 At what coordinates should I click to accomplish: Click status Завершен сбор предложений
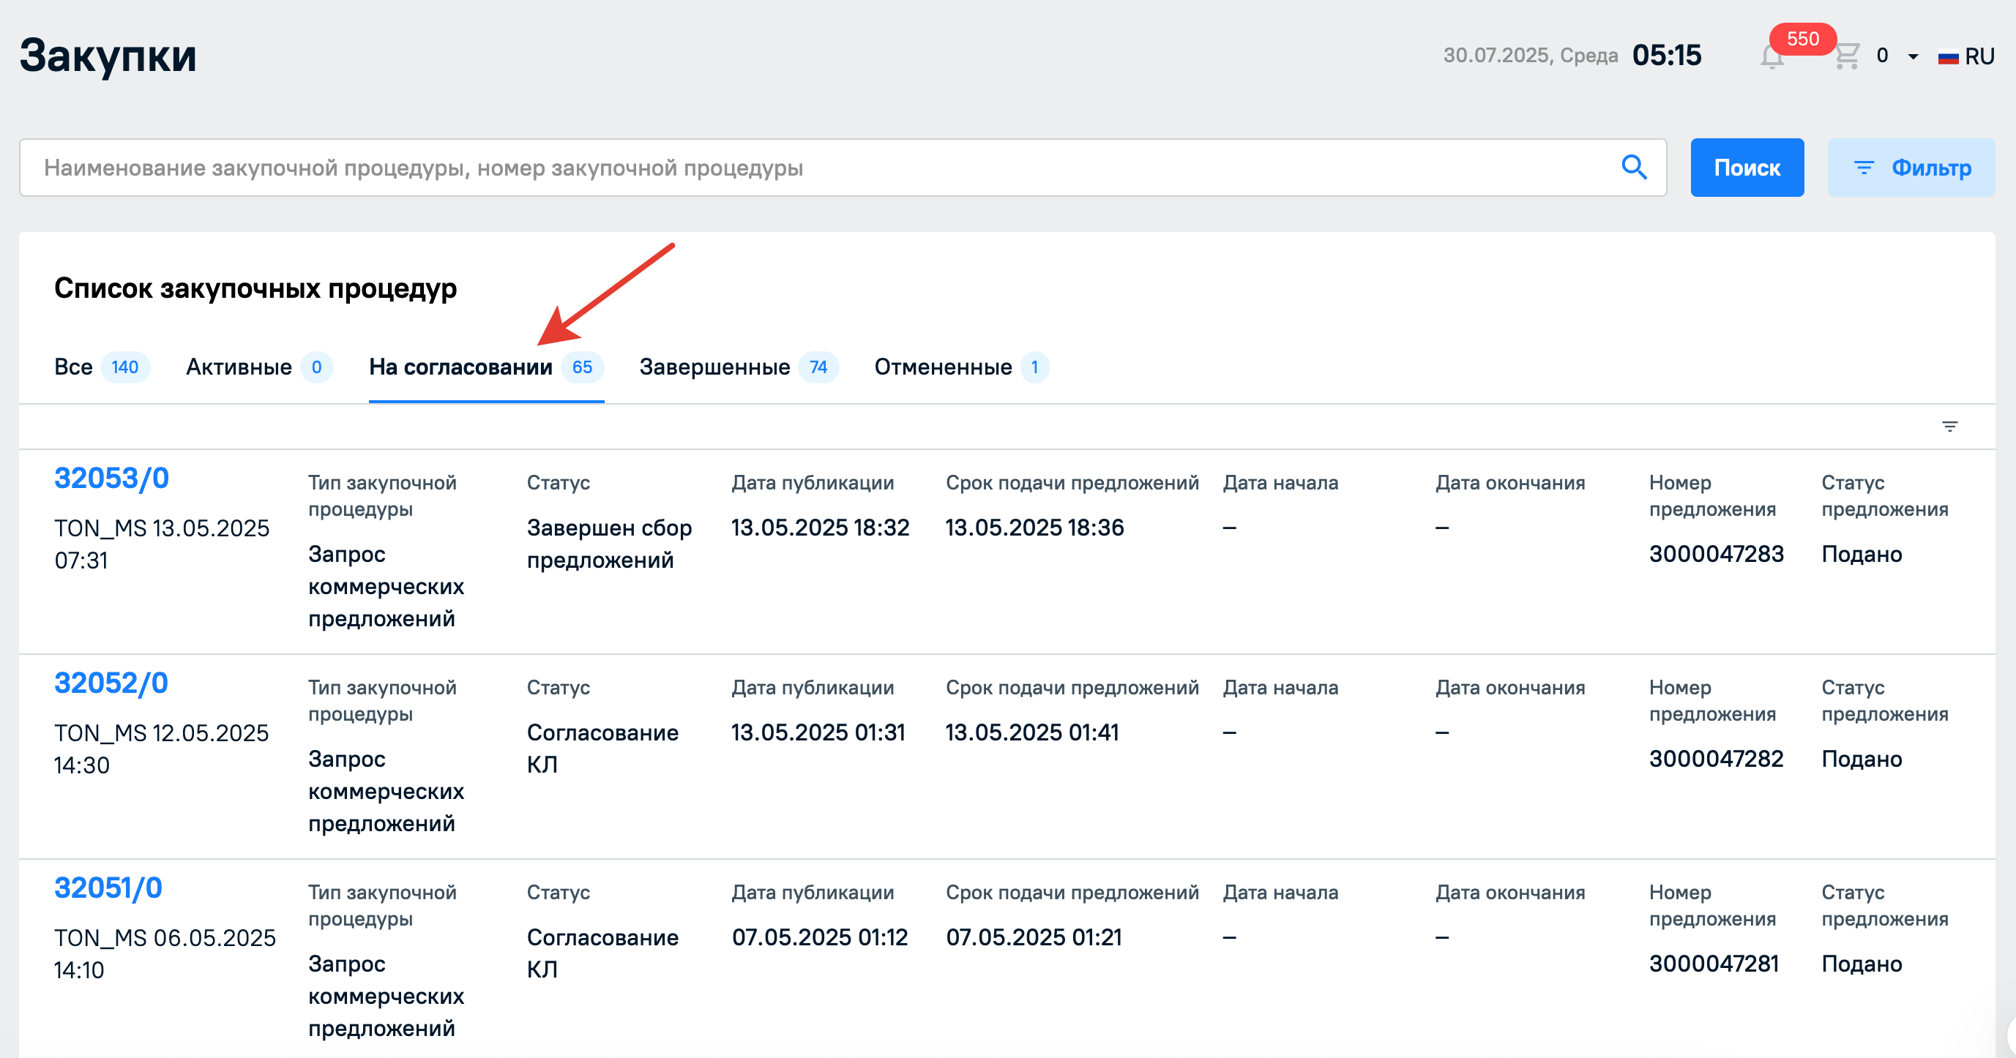click(x=610, y=544)
